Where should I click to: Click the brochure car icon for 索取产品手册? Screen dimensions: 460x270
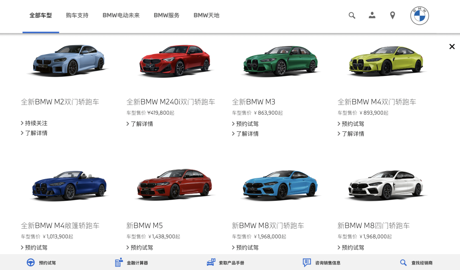(211, 262)
